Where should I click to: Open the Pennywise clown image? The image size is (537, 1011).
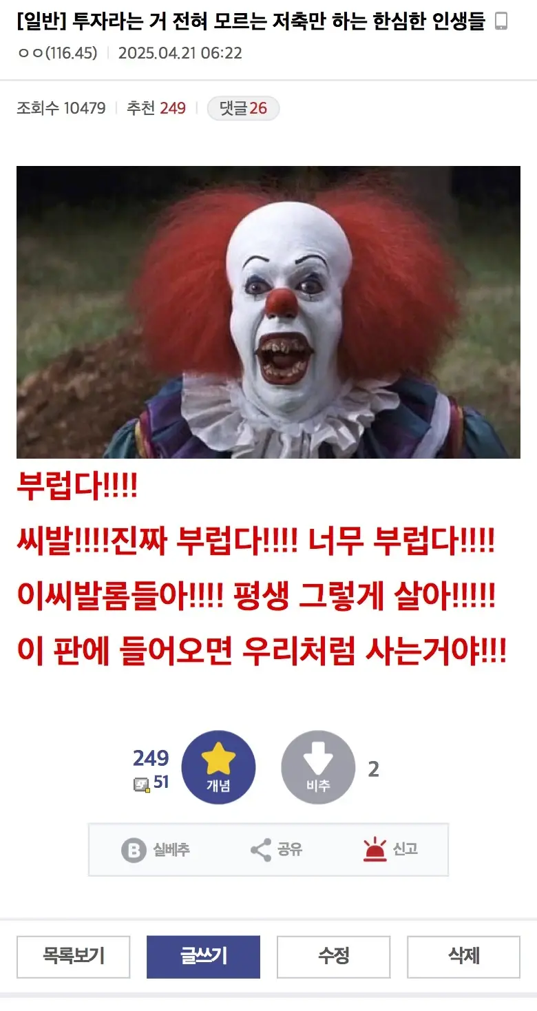268,312
